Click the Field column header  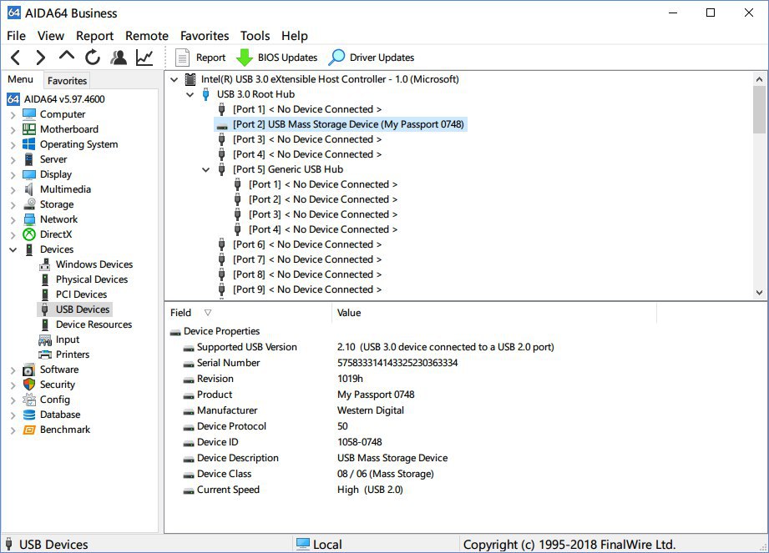(249, 313)
